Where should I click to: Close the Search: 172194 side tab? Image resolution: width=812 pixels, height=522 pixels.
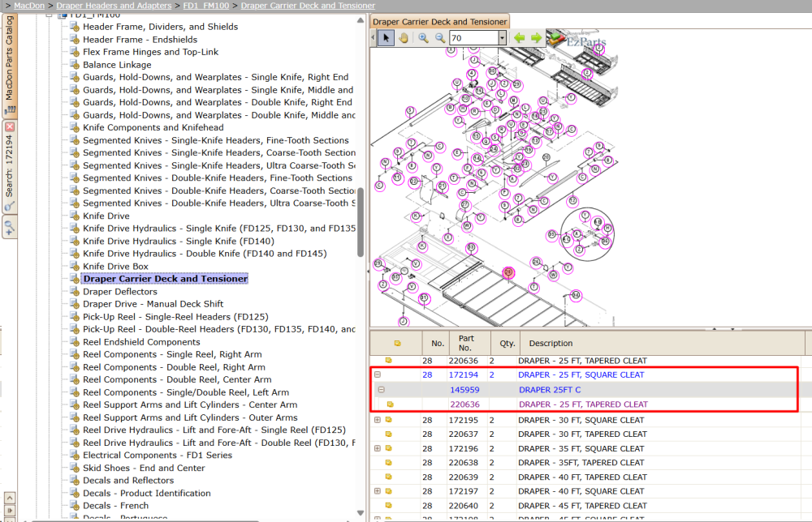[9, 126]
